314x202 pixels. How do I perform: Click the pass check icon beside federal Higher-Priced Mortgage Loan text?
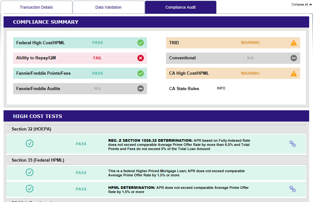point(30,172)
